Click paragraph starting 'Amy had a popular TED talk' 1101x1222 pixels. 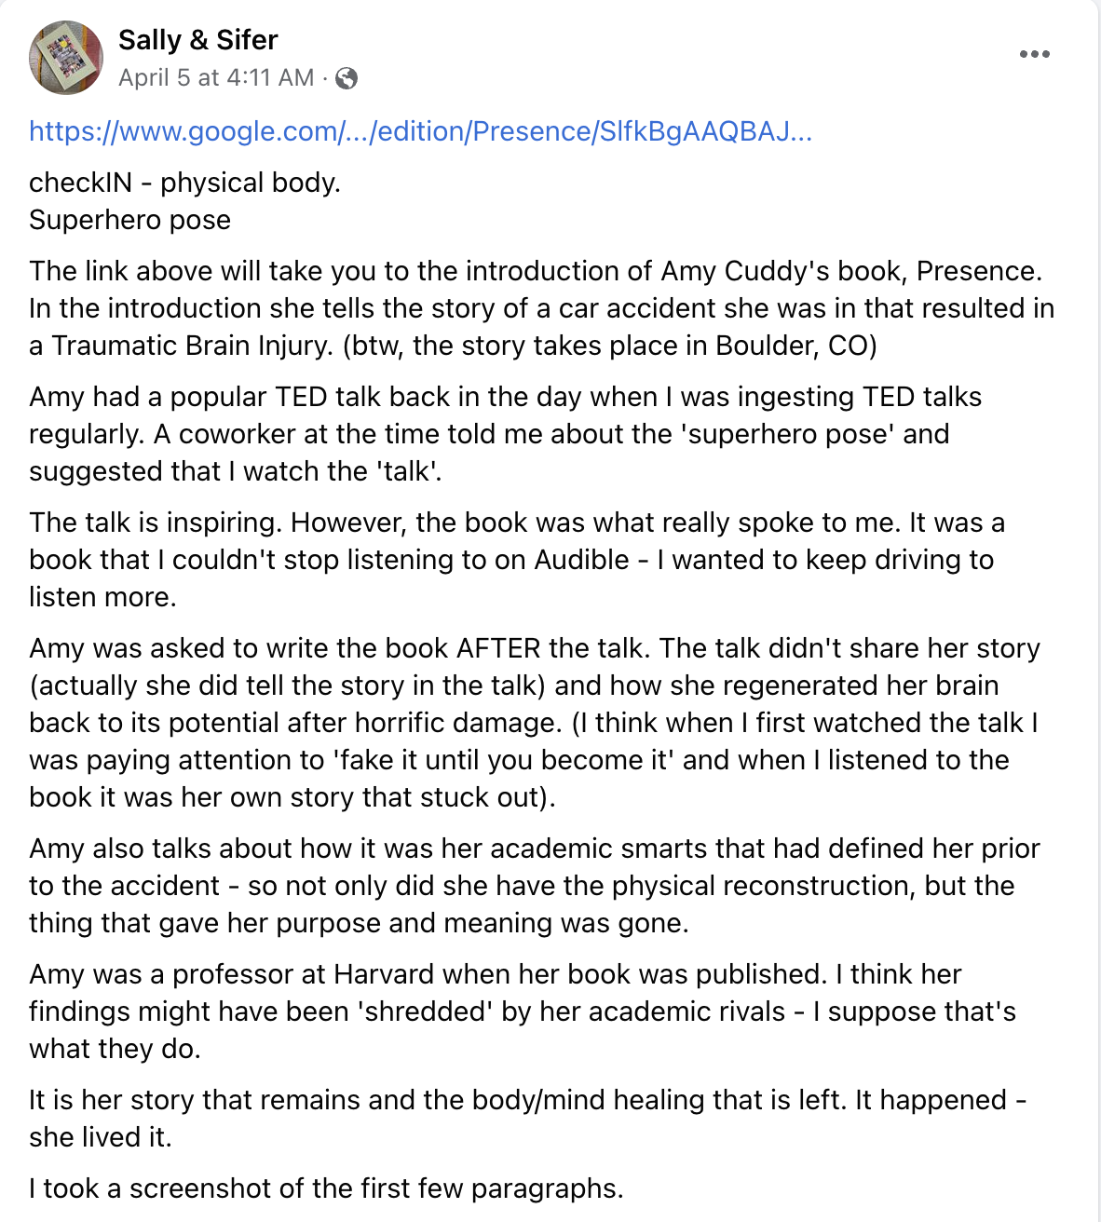[x=503, y=434]
